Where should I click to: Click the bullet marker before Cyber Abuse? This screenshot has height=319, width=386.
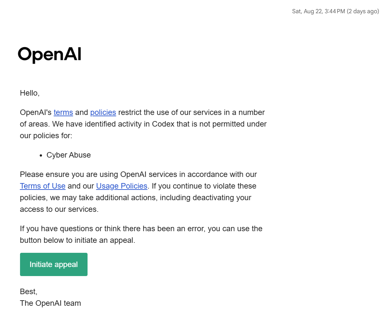pyautogui.click(x=41, y=155)
